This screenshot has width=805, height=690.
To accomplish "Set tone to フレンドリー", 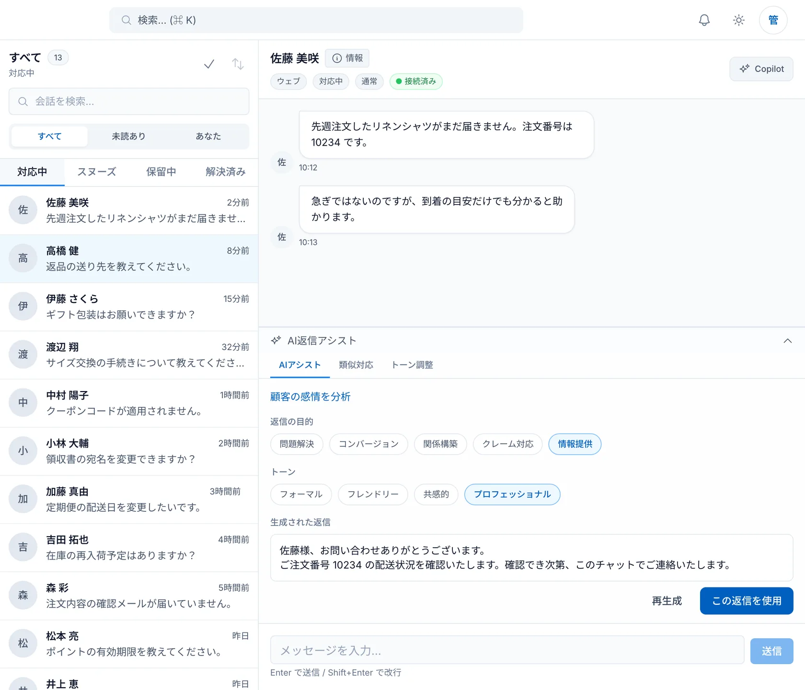I will [x=373, y=494].
